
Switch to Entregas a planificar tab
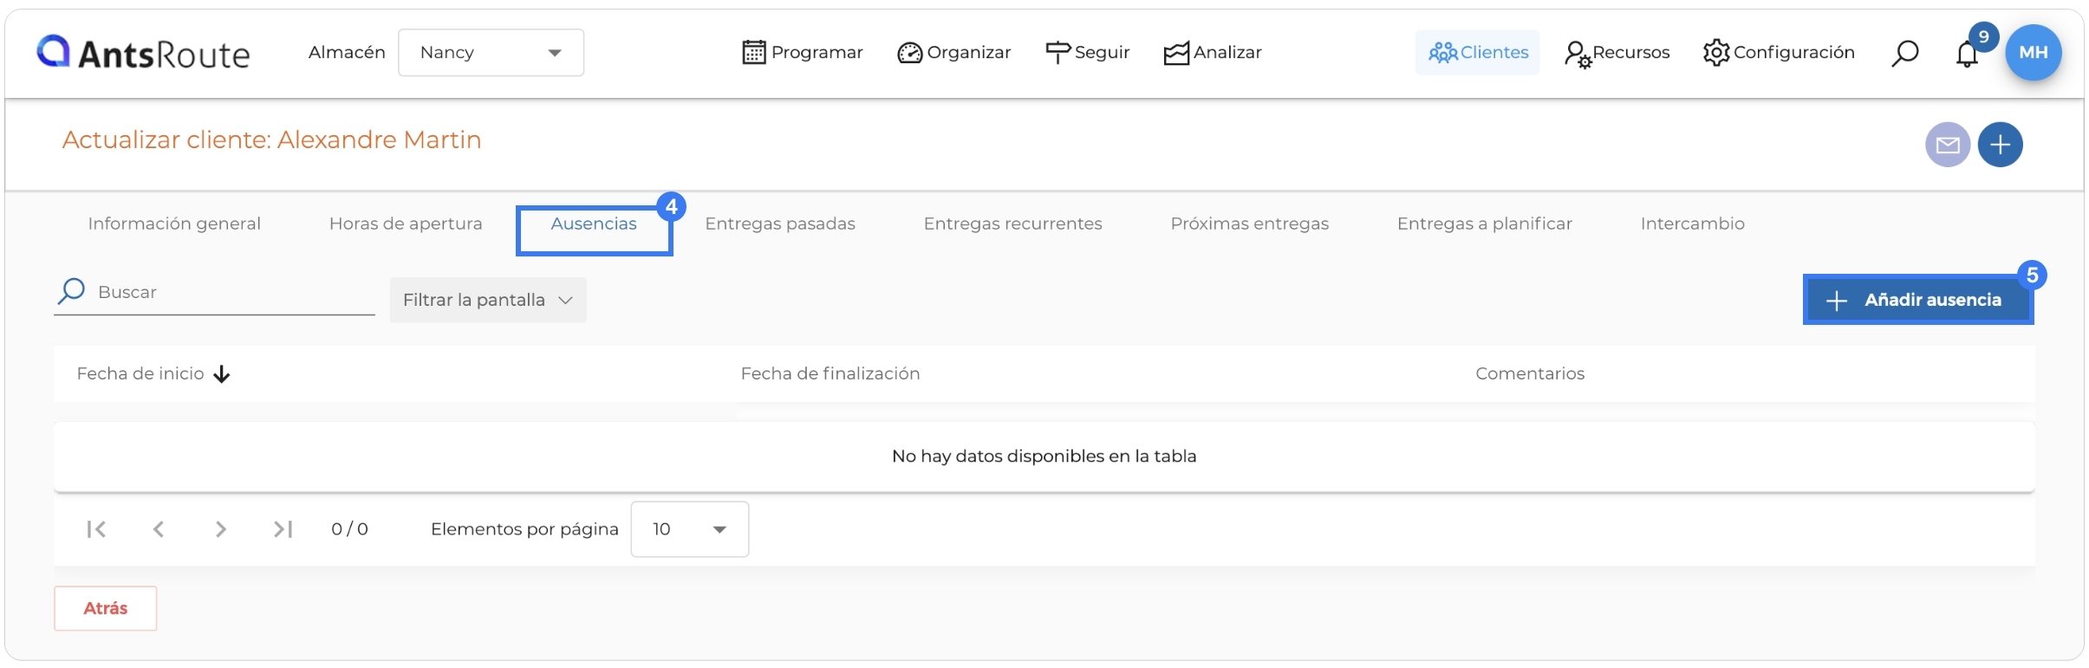(1485, 224)
